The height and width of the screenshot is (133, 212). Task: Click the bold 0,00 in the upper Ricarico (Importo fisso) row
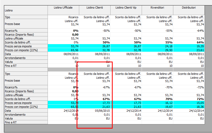63,35
